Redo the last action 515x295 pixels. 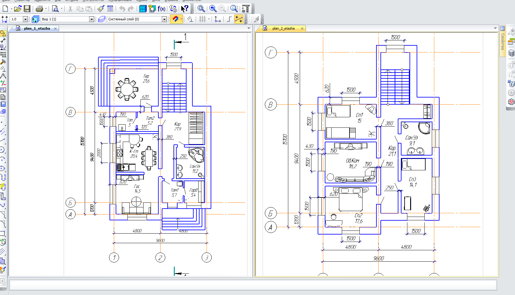point(131,9)
